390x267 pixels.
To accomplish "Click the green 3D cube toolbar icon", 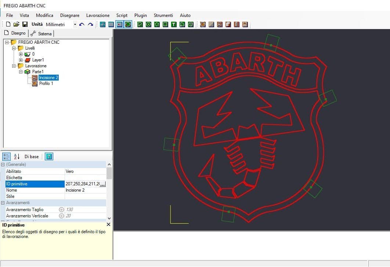I will tap(191, 24).
